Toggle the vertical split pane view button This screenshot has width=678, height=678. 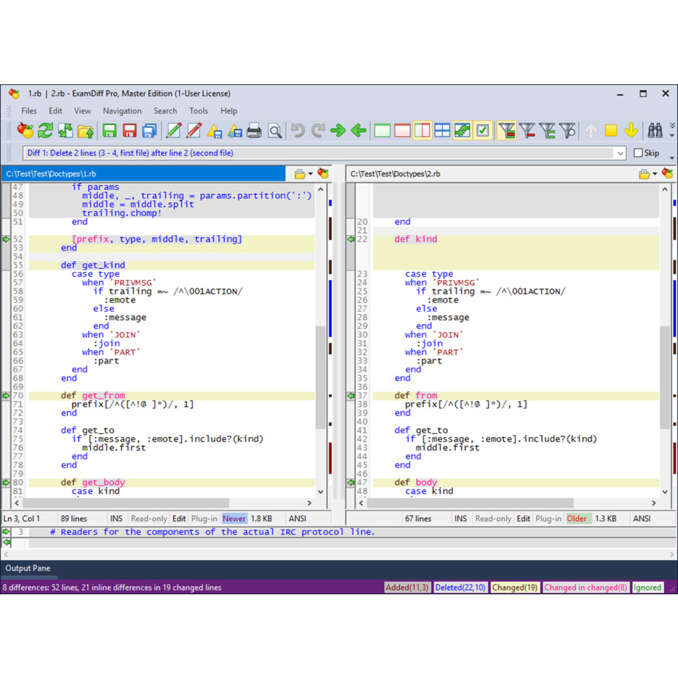pos(422,130)
